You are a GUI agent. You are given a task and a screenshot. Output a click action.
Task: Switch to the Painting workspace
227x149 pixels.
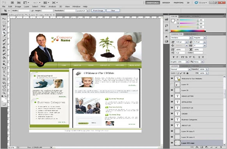click(x=179, y=3)
